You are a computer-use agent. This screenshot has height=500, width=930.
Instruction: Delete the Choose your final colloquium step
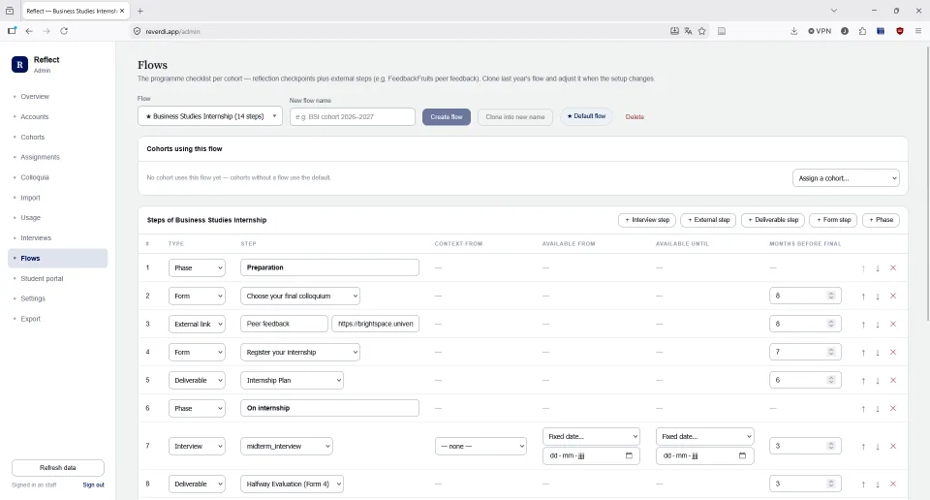[x=893, y=296]
